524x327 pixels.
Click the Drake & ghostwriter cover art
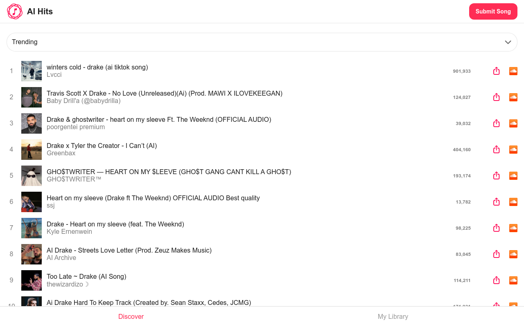pos(32,123)
